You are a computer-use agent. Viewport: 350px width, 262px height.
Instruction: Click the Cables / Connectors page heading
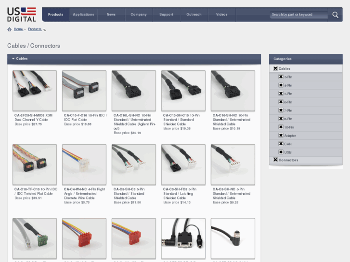pos(34,46)
